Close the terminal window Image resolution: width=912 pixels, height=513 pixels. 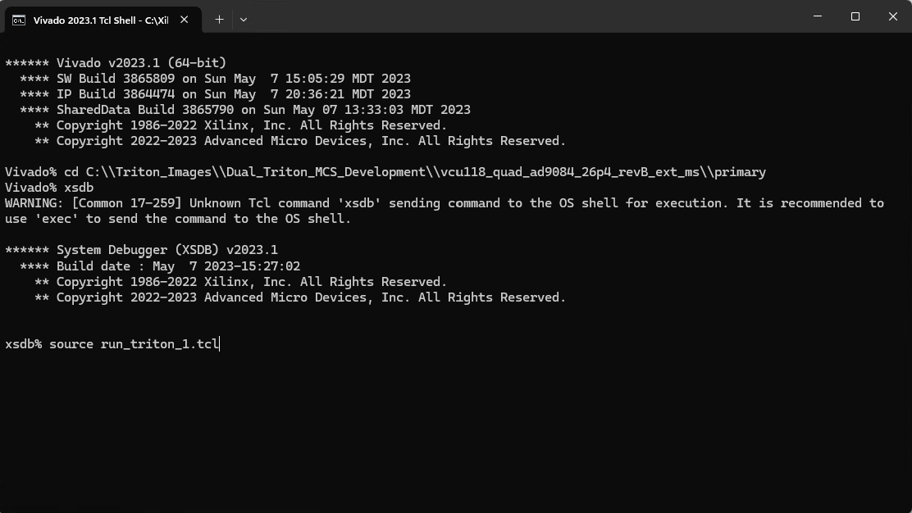pyautogui.click(x=893, y=16)
